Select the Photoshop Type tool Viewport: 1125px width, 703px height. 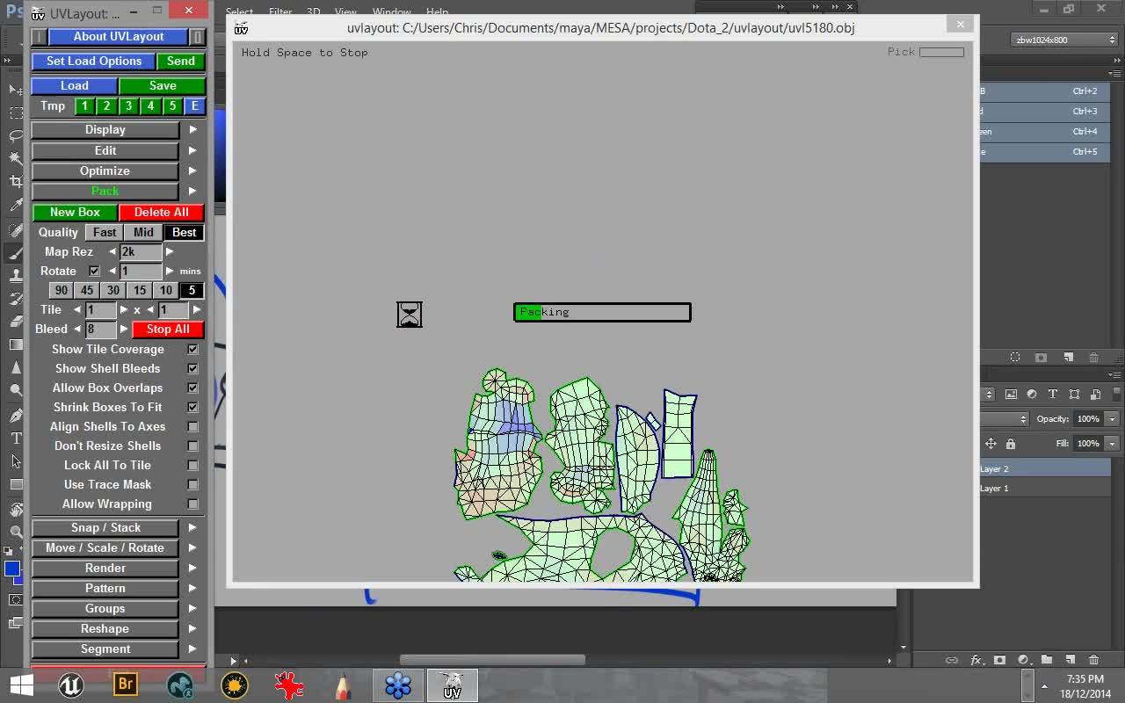pos(16,438)
